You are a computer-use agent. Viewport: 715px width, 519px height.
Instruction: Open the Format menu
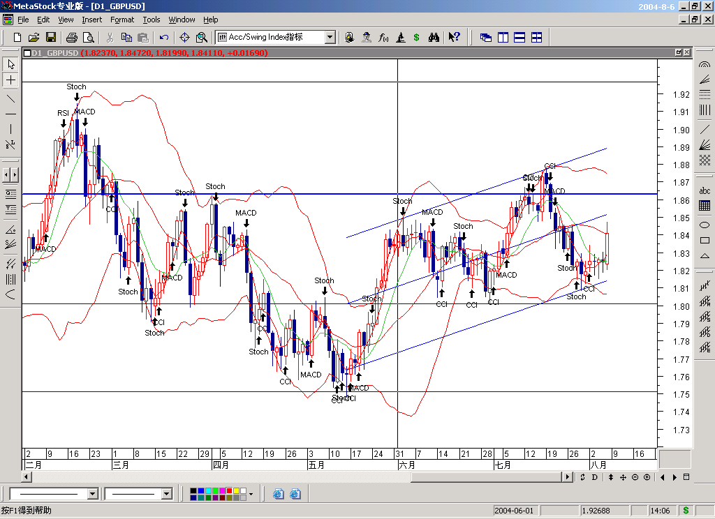point(121,20)
